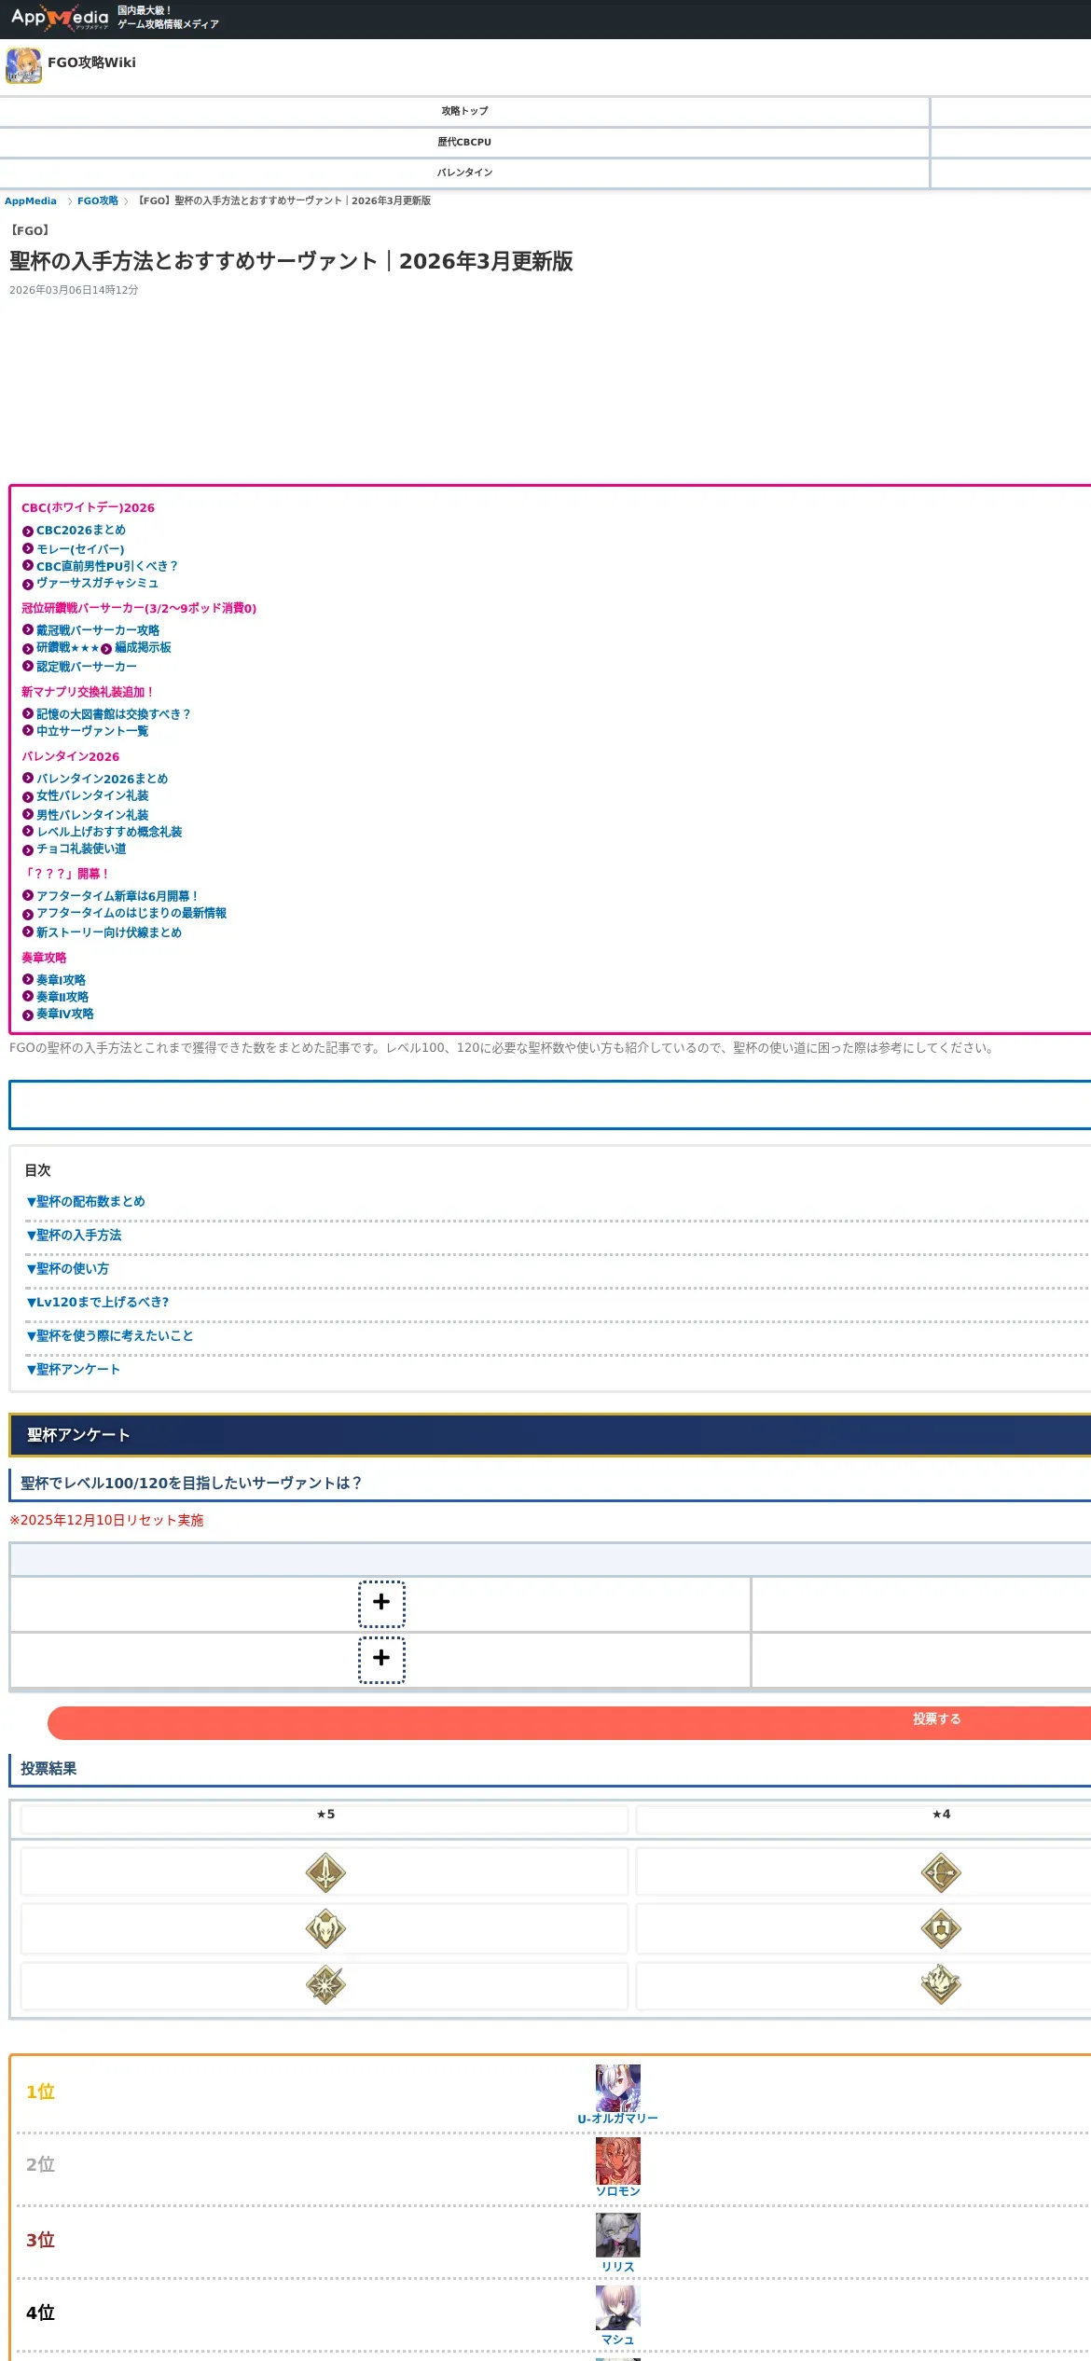Image resolution: width=1091 pixels, height=2361 pixels.
Task: Open CBC直前男性PU引くべき？ link
Action: coord(107,567)
